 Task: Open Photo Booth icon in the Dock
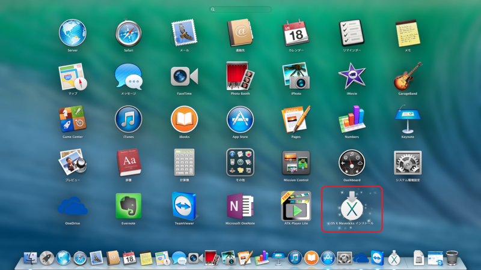(x=212, y=258)
